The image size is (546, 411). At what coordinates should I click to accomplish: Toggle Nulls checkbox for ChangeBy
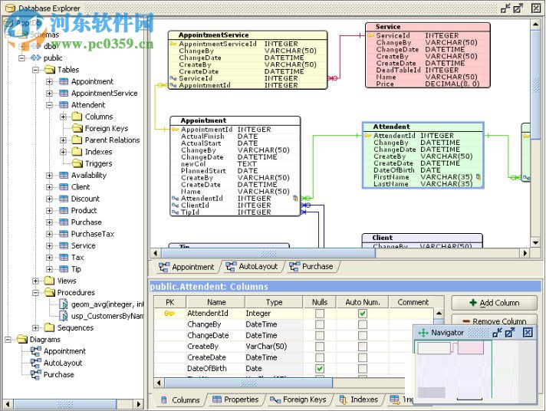(x=320, y=324)
